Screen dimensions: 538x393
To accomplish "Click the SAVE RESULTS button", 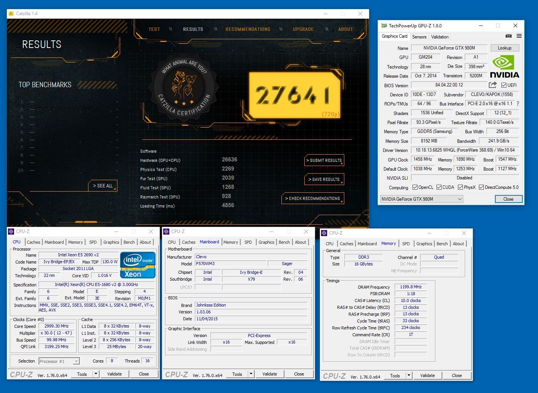I will [x=324, y=179].
